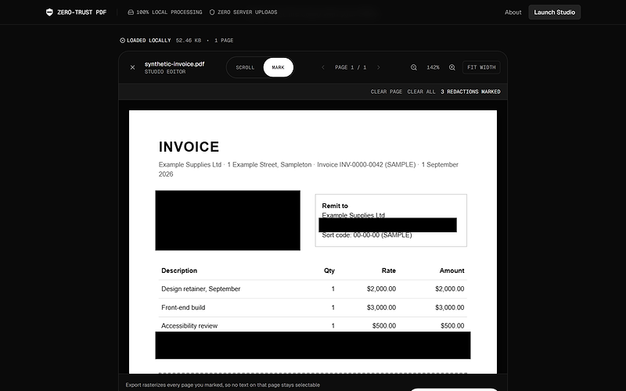626x391 pixels.
Task: Click the 'Design retainer, September' row
Action: [x=312, y=289]
